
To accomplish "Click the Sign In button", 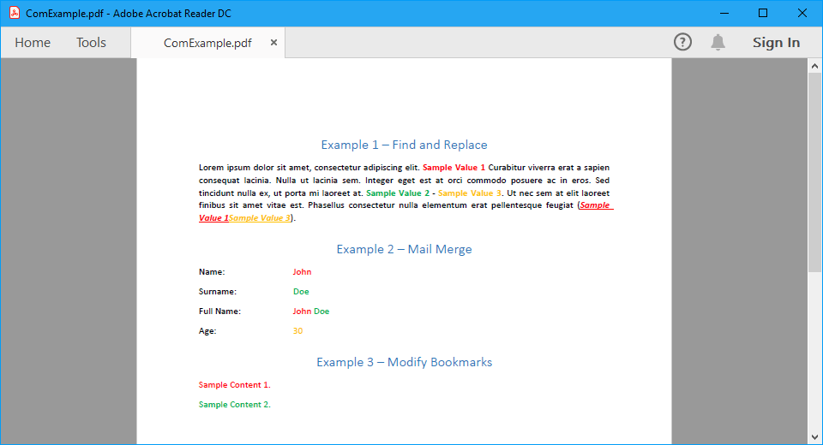I will click(776, 43).
